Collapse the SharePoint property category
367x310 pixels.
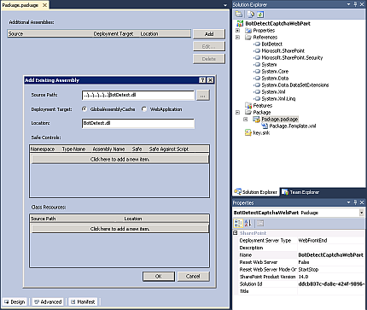point(236,233)
